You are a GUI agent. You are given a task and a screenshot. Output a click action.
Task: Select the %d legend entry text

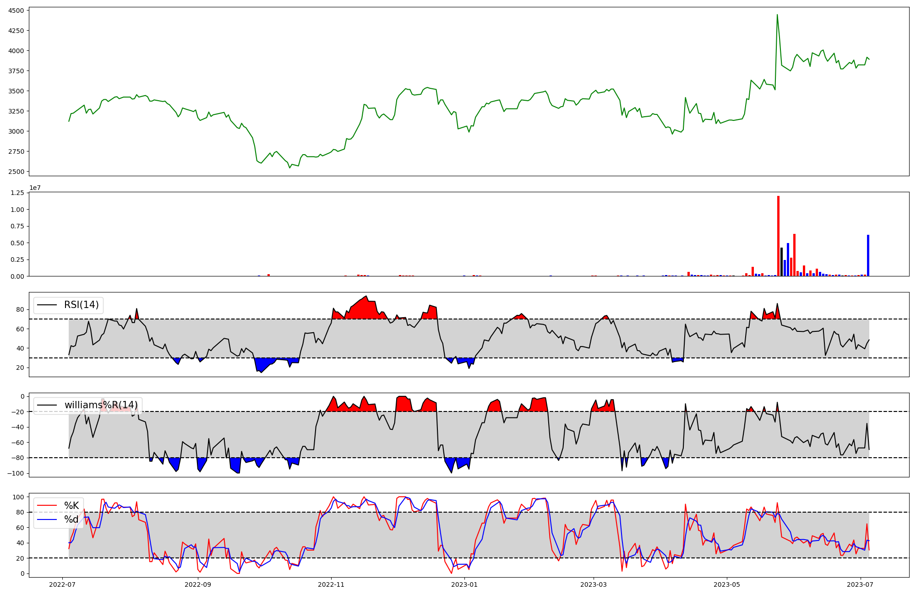[x=71, y=519]
